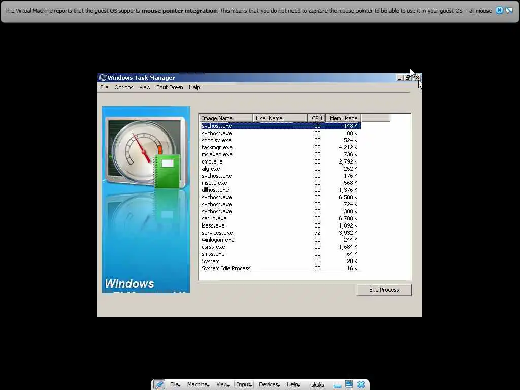Image resolution: width=520 pixels, height=390 pixels.
Task: Select the lsass.exe process
Action: [280, 225]
